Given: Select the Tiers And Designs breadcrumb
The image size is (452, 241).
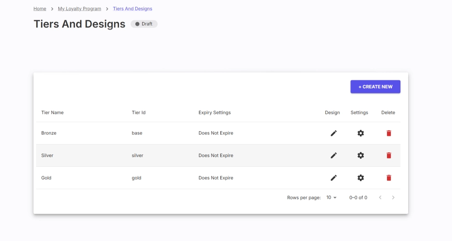Looking at the screenshot, I should (133, 9).
